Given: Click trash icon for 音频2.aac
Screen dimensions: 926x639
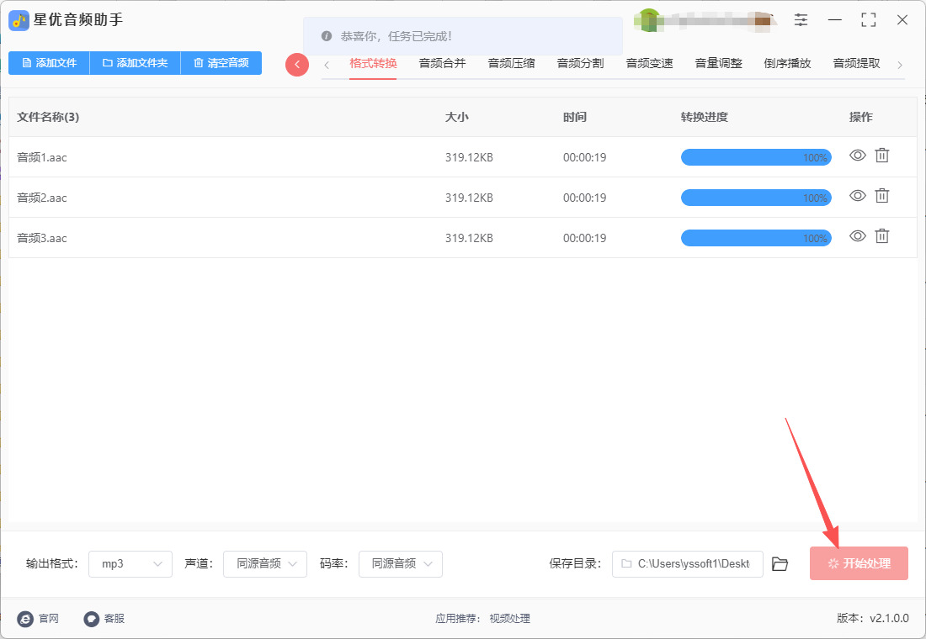Looking at the screenshot, I should tap(881, 196).
